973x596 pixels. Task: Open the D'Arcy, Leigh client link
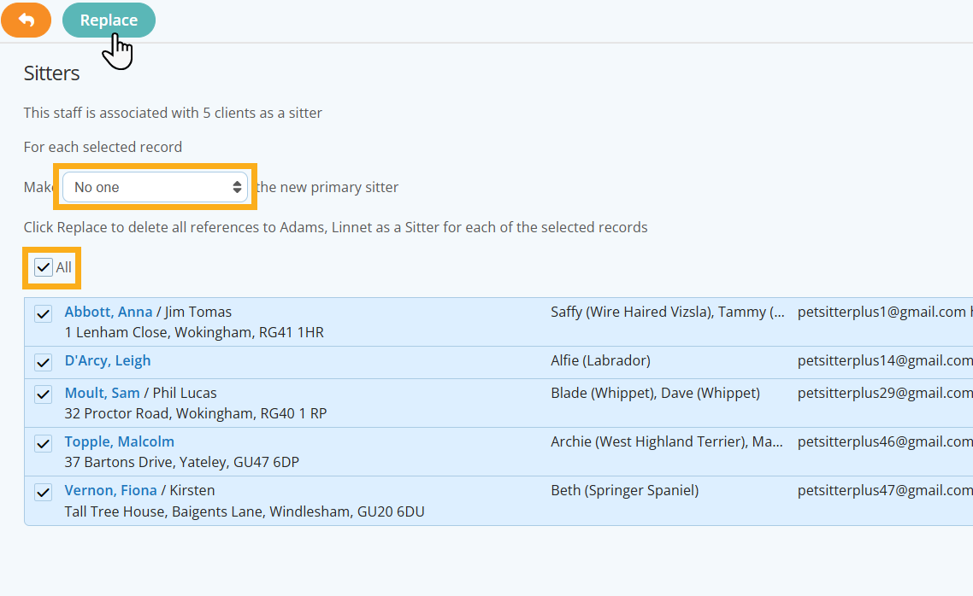tap(108, 360)
